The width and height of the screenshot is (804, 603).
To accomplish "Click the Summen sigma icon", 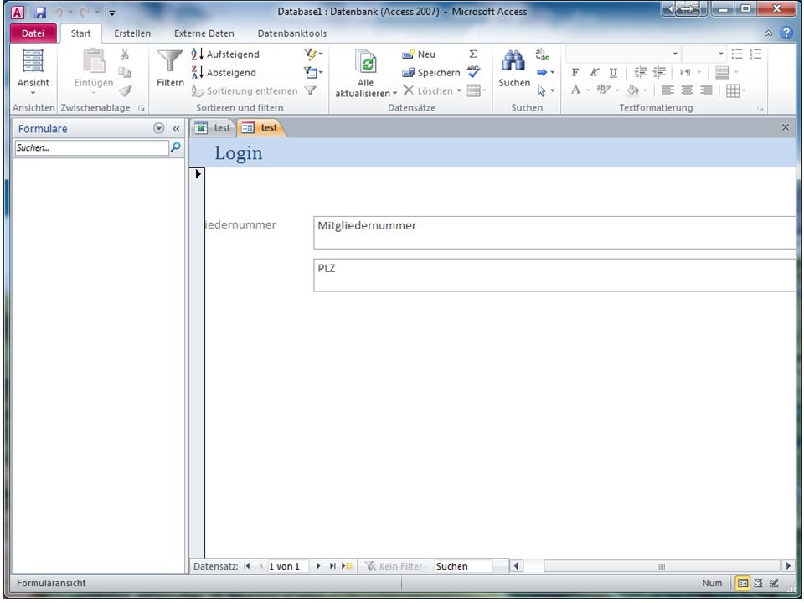I will pos(473,54).
